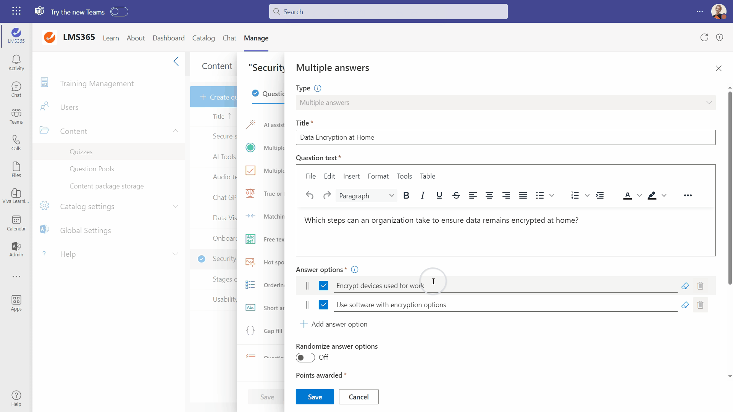The width and height of the screenshot is (733, 412).
Task: Toggle bold formatting
Action: pyautogui.click(x=406, y=196)
